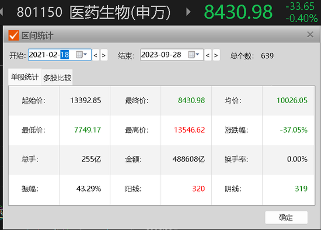
Task: Click the header change value -33.65
Action: (300, 6)
